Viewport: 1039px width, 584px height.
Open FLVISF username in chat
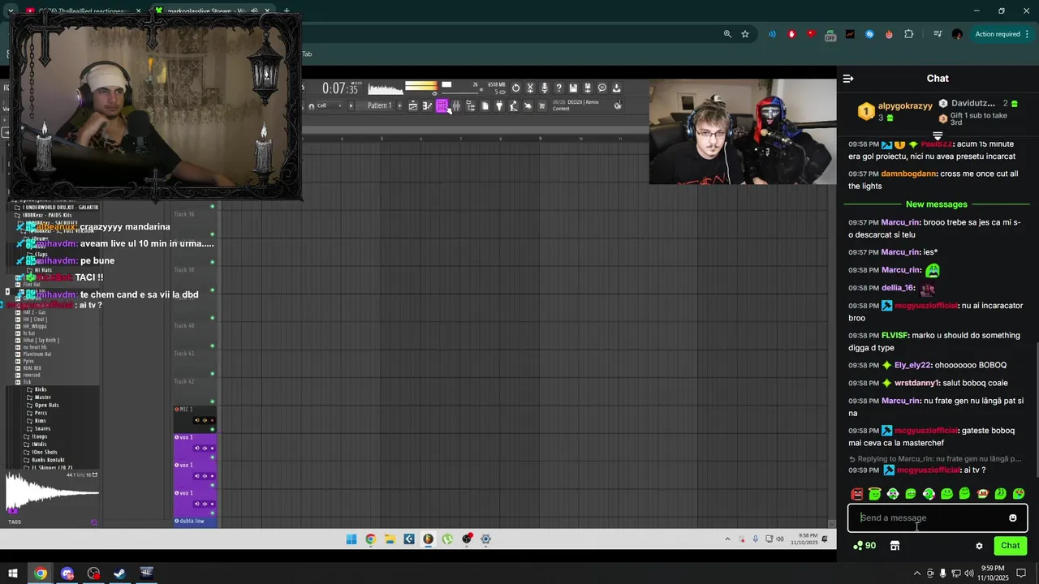895,336
